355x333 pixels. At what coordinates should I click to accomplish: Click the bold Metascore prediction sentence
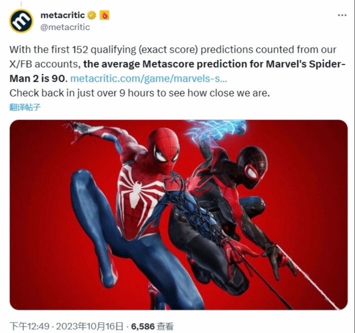[x=177, y=71]
